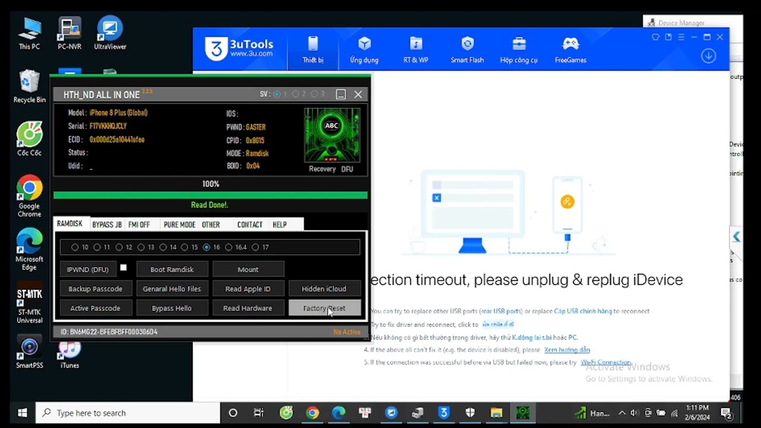This screenshot has width=761, height=428.
Task: Click the green 100% progress bar
Action: coord(210,195)
